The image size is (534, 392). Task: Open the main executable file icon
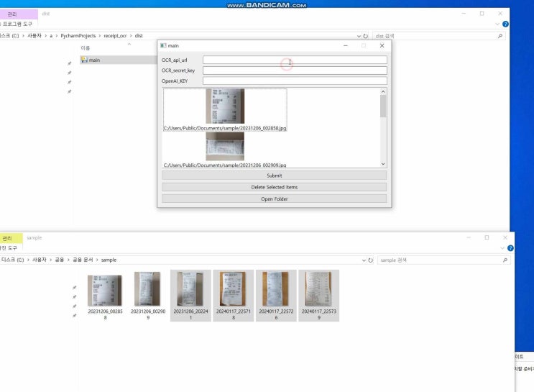pos(84,60)
